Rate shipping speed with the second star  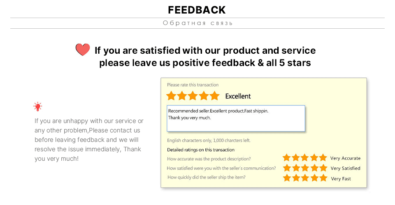click(296, 178)
